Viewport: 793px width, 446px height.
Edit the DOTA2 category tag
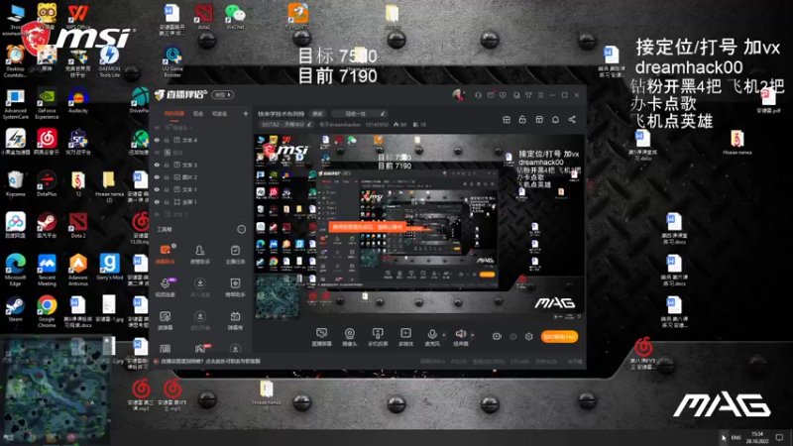tap(285, 125)
